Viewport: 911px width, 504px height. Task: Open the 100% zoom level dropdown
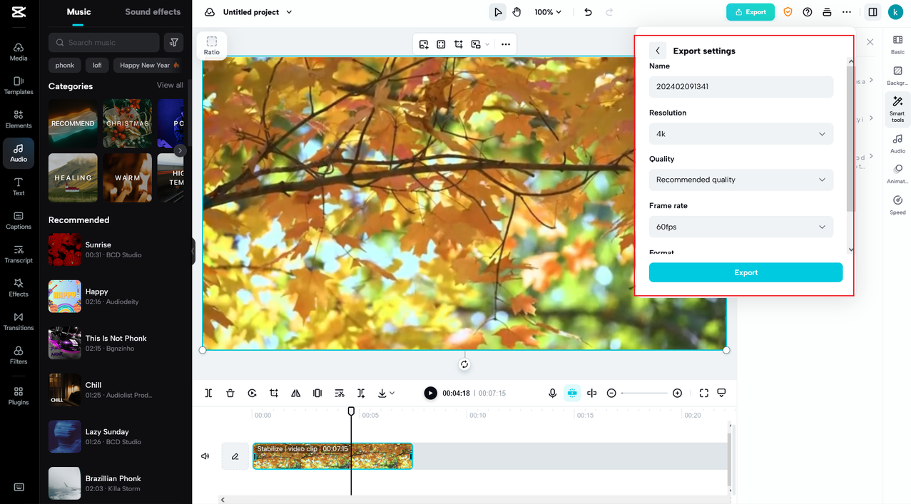coord(548,12)
